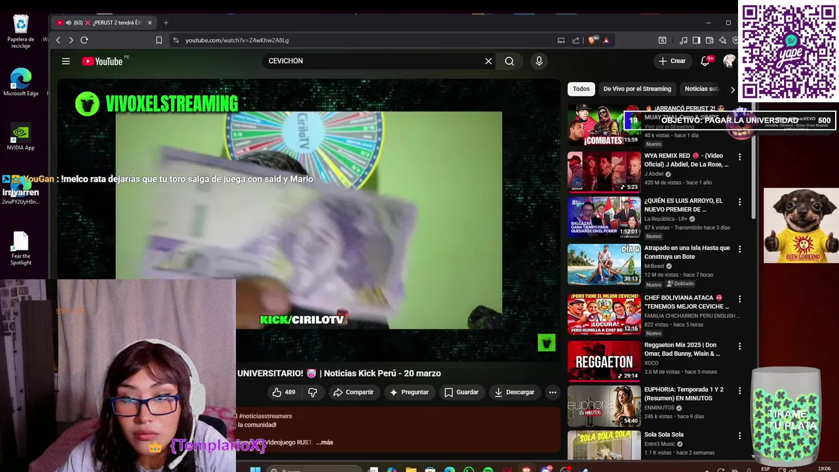Click the share page icon in address bar
This screenshot has height=472, width=839.
[576, 40]
